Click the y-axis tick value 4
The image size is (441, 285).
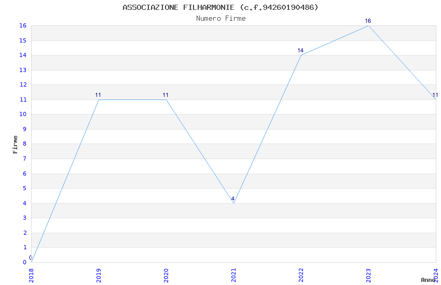point(25,203)
